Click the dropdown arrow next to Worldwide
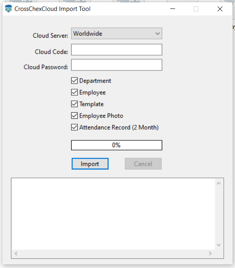 (x=158, y=34)
